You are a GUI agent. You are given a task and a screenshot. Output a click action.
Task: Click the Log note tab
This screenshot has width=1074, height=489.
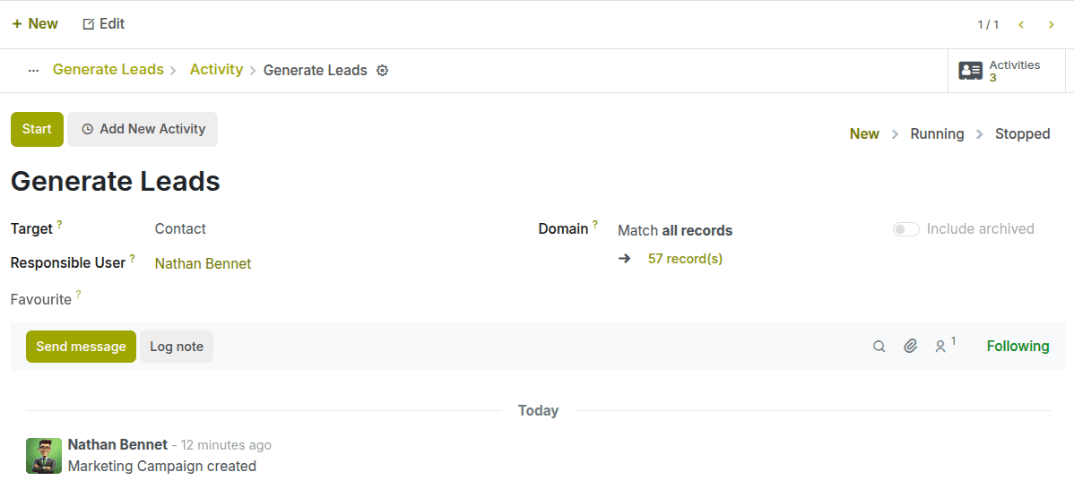click(x=177, y=347)
